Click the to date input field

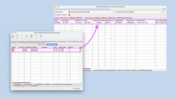(x=140, y=12)
